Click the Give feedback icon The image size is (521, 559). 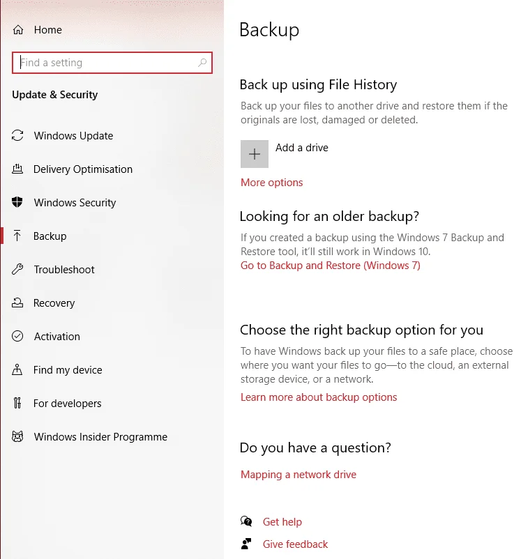(x=246, y=544)
